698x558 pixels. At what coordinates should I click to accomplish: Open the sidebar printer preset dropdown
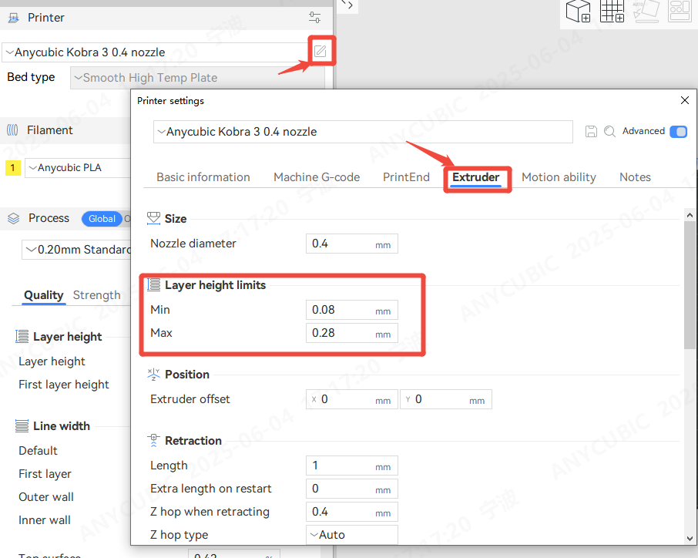(x=154, y=52)
